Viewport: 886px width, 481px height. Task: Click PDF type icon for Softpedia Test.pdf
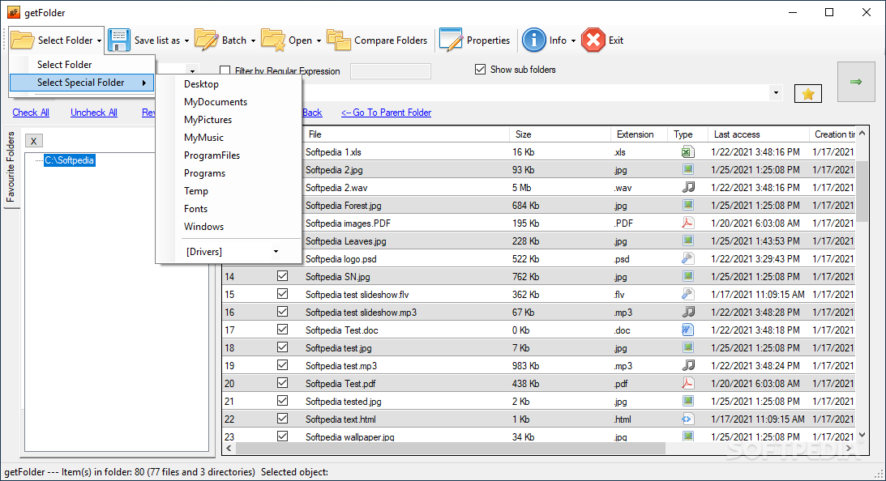coord(687,383)
